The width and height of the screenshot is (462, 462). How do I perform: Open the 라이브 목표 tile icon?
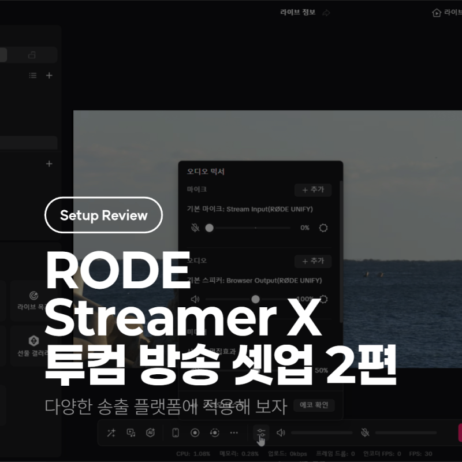tap(33, 295)
